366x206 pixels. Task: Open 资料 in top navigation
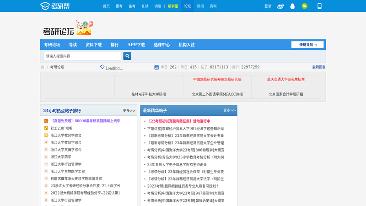(x=213, y=6)
